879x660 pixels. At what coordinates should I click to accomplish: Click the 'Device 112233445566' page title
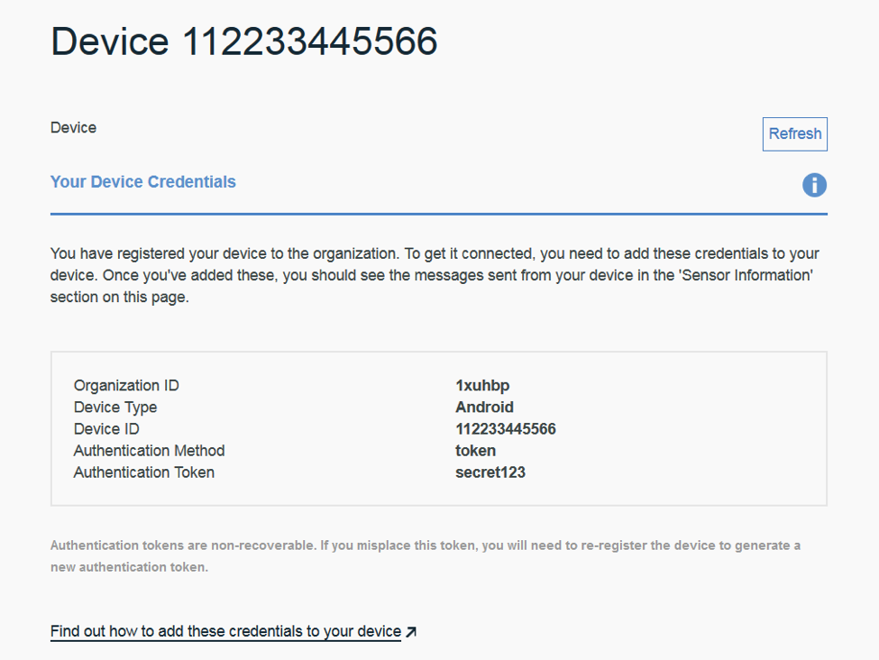(x=243, y=41)
